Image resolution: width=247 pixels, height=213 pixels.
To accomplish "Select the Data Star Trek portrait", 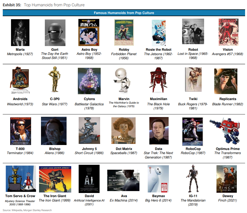I will 159,131.
